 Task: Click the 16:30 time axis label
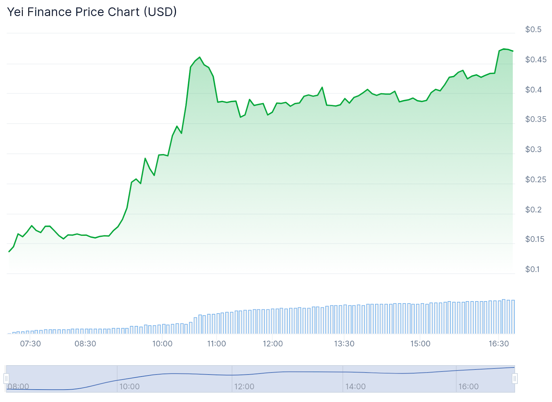click(x=499, y=344)
